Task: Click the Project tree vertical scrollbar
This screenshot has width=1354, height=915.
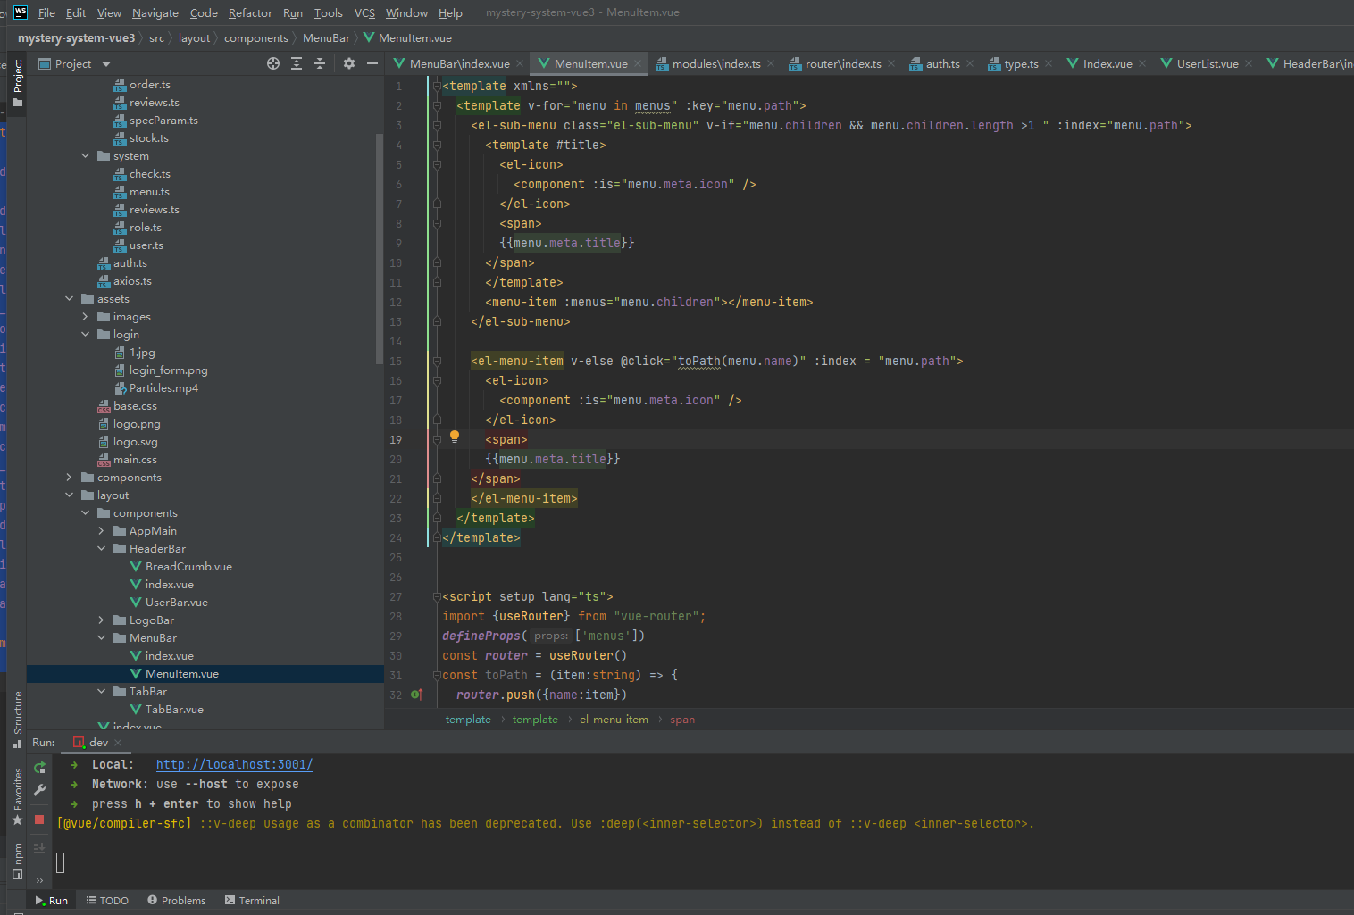Action: pos(380,247)
